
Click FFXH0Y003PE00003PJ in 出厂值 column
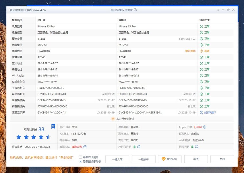click(x=51, y=88)
